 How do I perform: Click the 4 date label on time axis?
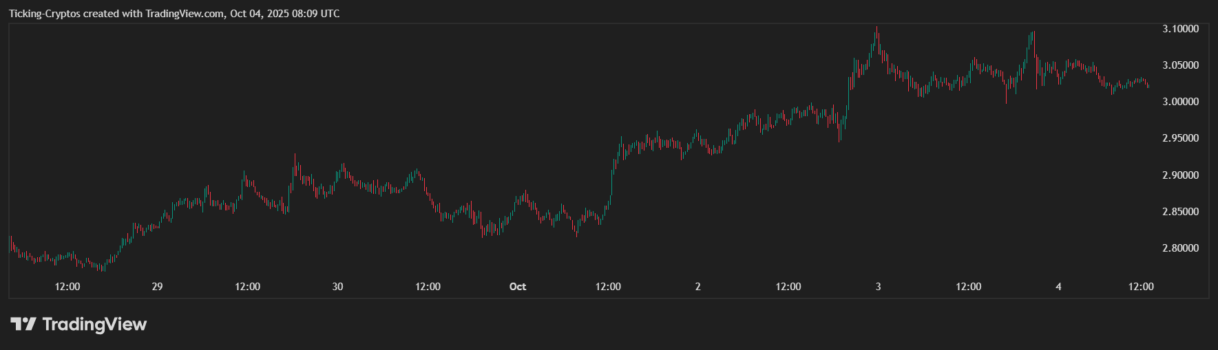pyautogui.click(x=1058, y=287)
